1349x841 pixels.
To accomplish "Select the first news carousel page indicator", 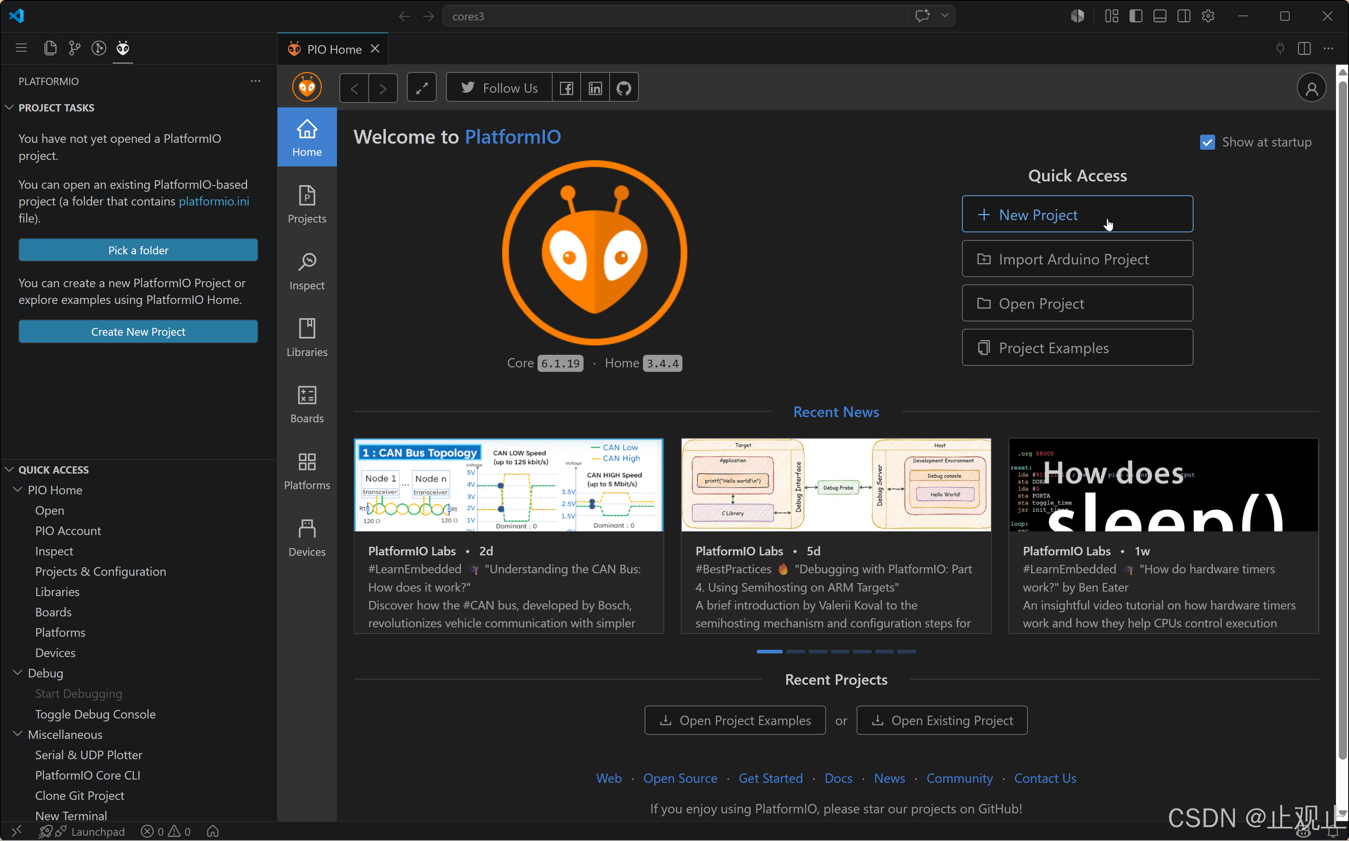I will (x=770, y=651).
